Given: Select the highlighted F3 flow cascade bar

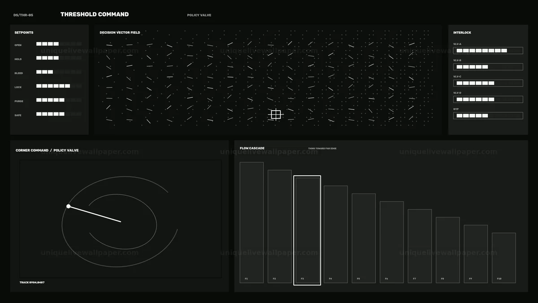Looking at the screenshot, I should (307, 230).
